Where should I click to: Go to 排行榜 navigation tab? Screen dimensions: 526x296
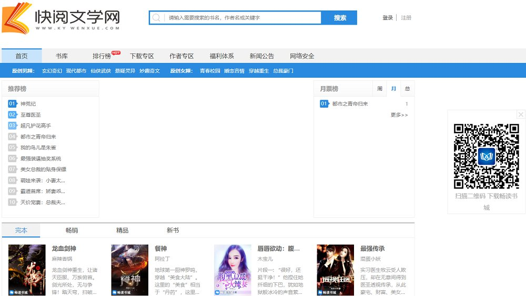[x=102, y=56]
